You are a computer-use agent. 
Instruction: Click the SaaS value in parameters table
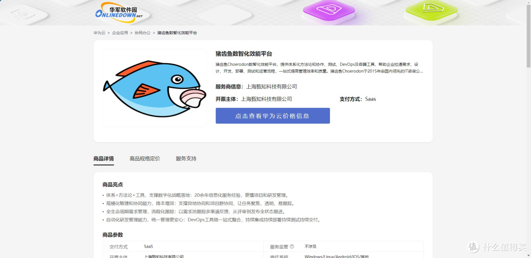pyautogui.click(x=148, y=247)
